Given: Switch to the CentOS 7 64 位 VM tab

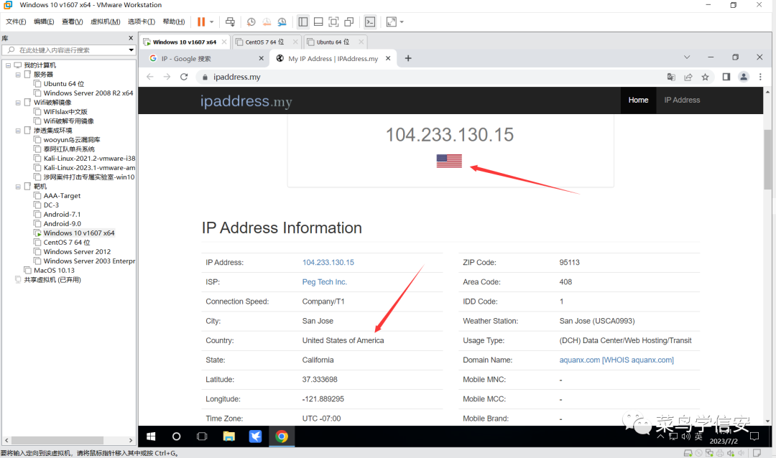Looking at the screenshot, I should (264, 42).
